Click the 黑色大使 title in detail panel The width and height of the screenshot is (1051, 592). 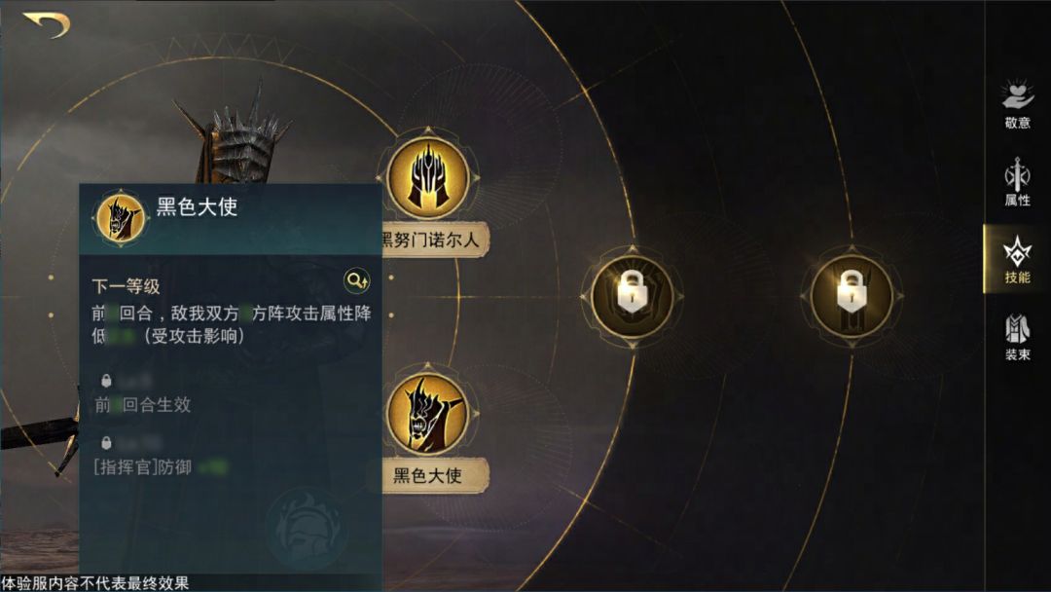197,206
